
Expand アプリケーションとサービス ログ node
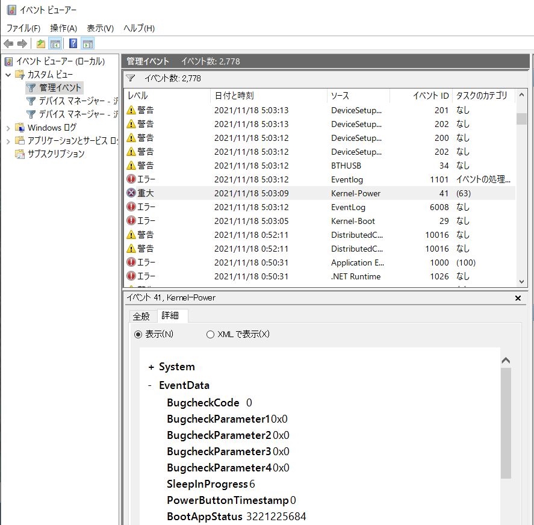click(x=8, y=141)
